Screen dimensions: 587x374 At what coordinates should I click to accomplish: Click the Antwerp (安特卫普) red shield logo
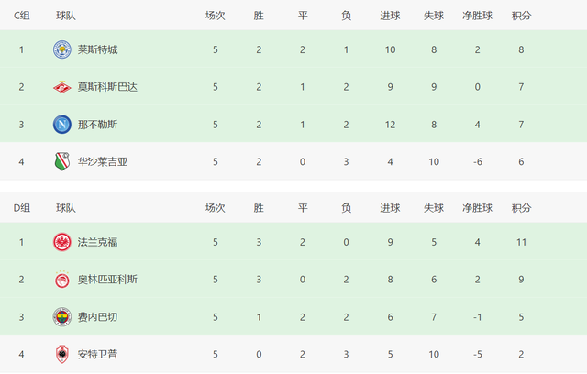(62, 354)
